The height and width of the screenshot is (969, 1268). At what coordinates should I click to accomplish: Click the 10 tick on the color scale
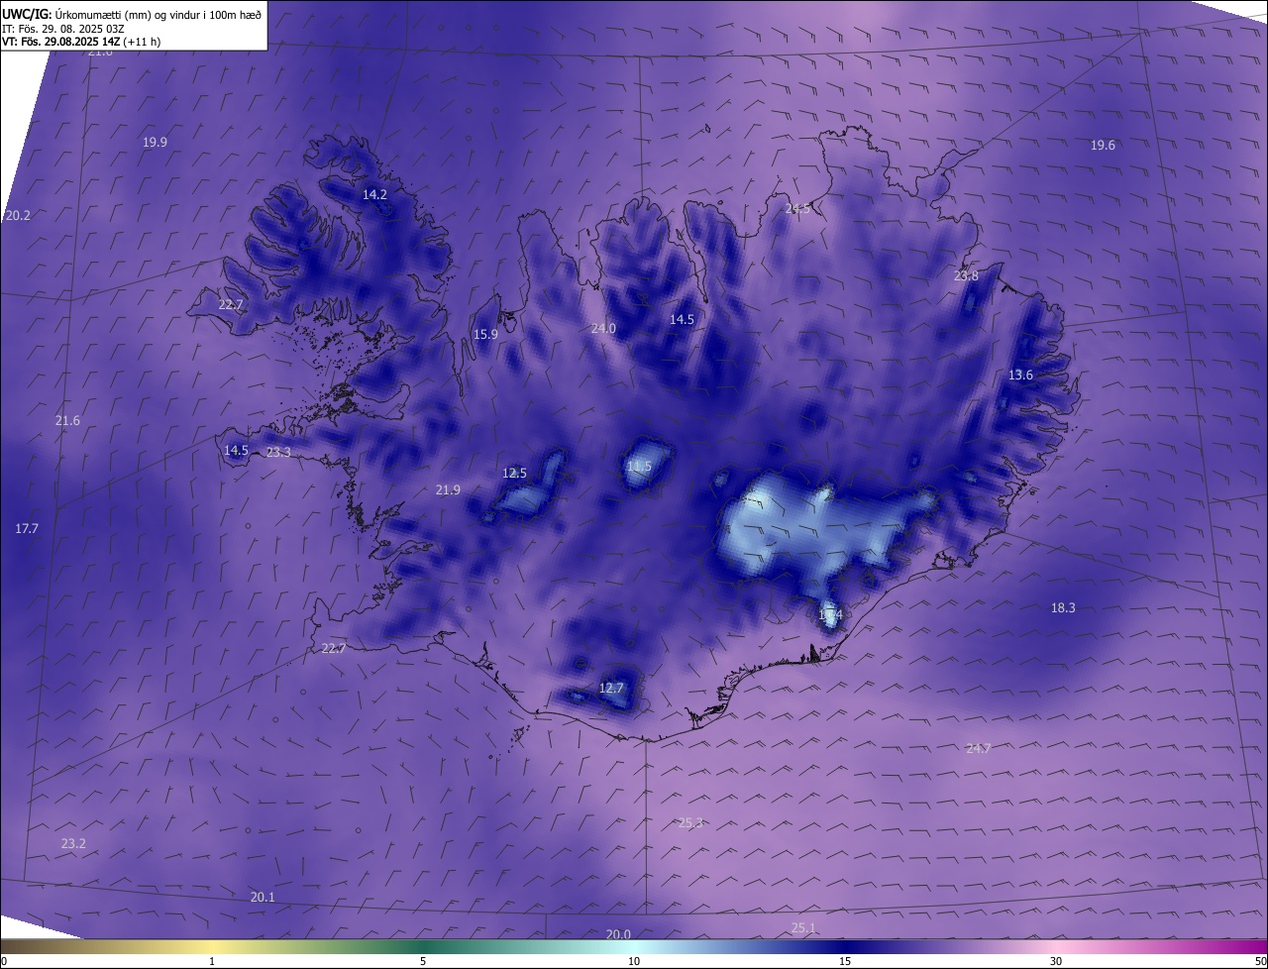[x=634, y=961]
